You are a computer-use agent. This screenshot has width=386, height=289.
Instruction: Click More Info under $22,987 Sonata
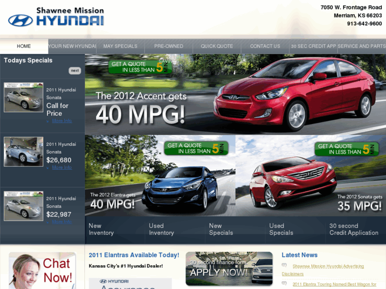[x=62, y=222]
